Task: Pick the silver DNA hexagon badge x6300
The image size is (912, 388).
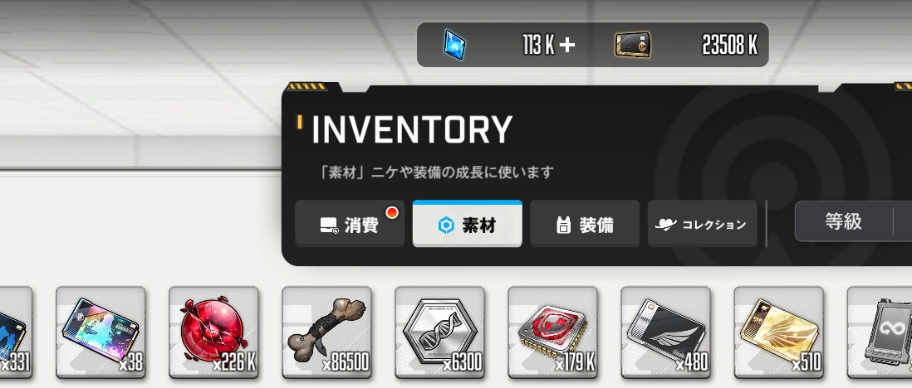Action: (439, 332)
